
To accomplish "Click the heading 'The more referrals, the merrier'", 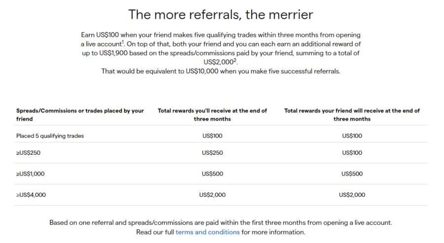I will pos(221,14).
